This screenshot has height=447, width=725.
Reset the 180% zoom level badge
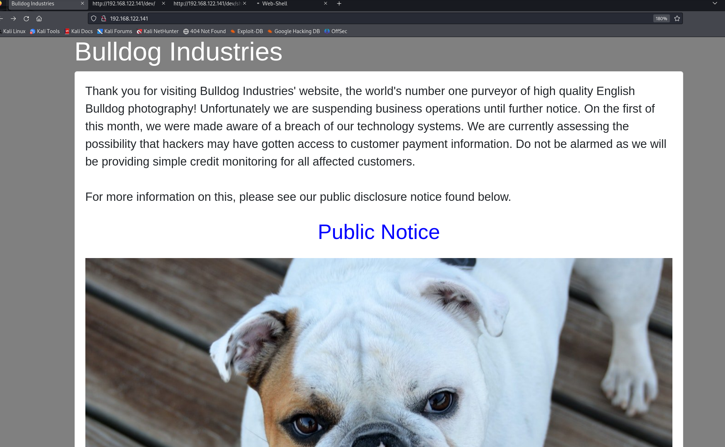click(661, 18)
